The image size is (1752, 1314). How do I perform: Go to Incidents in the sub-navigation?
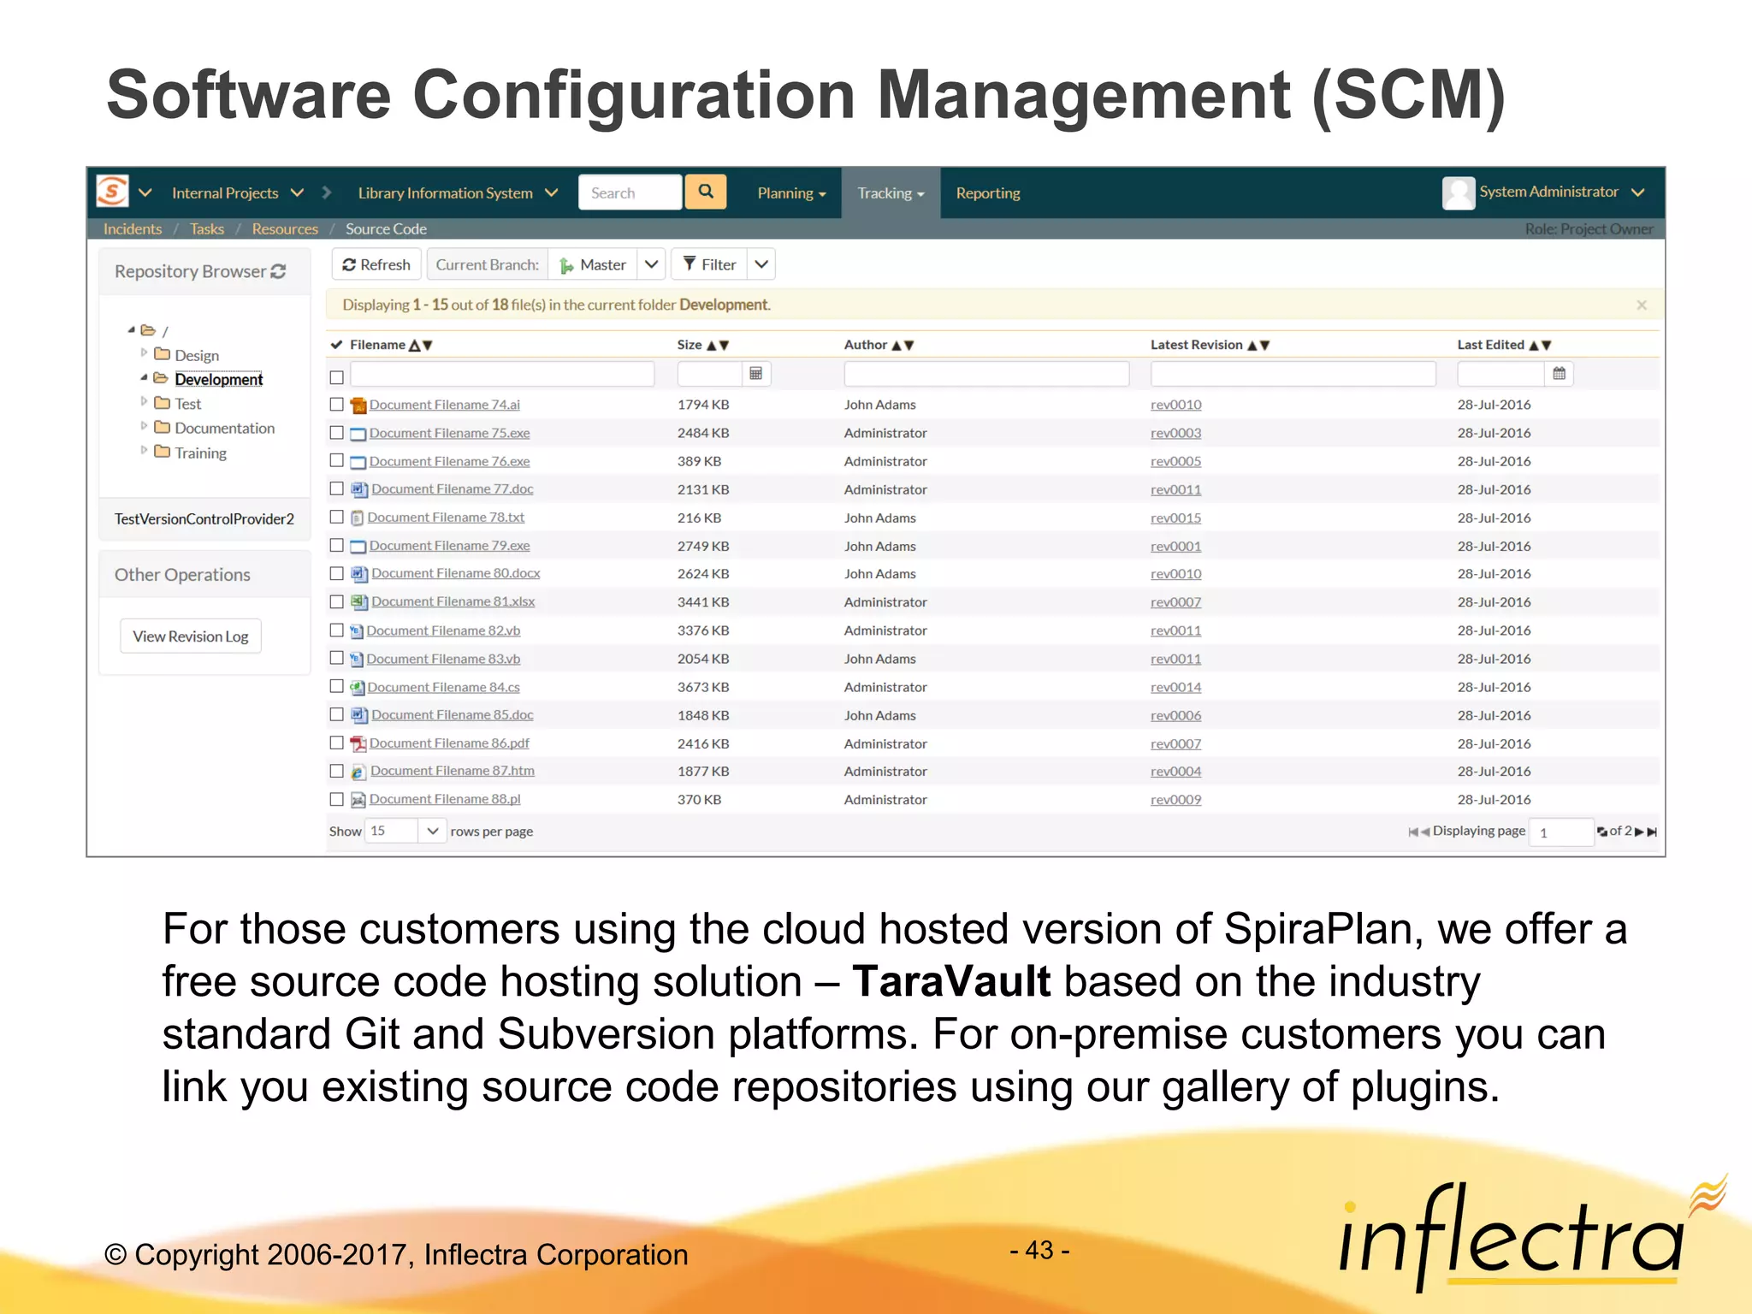point(133,228)
